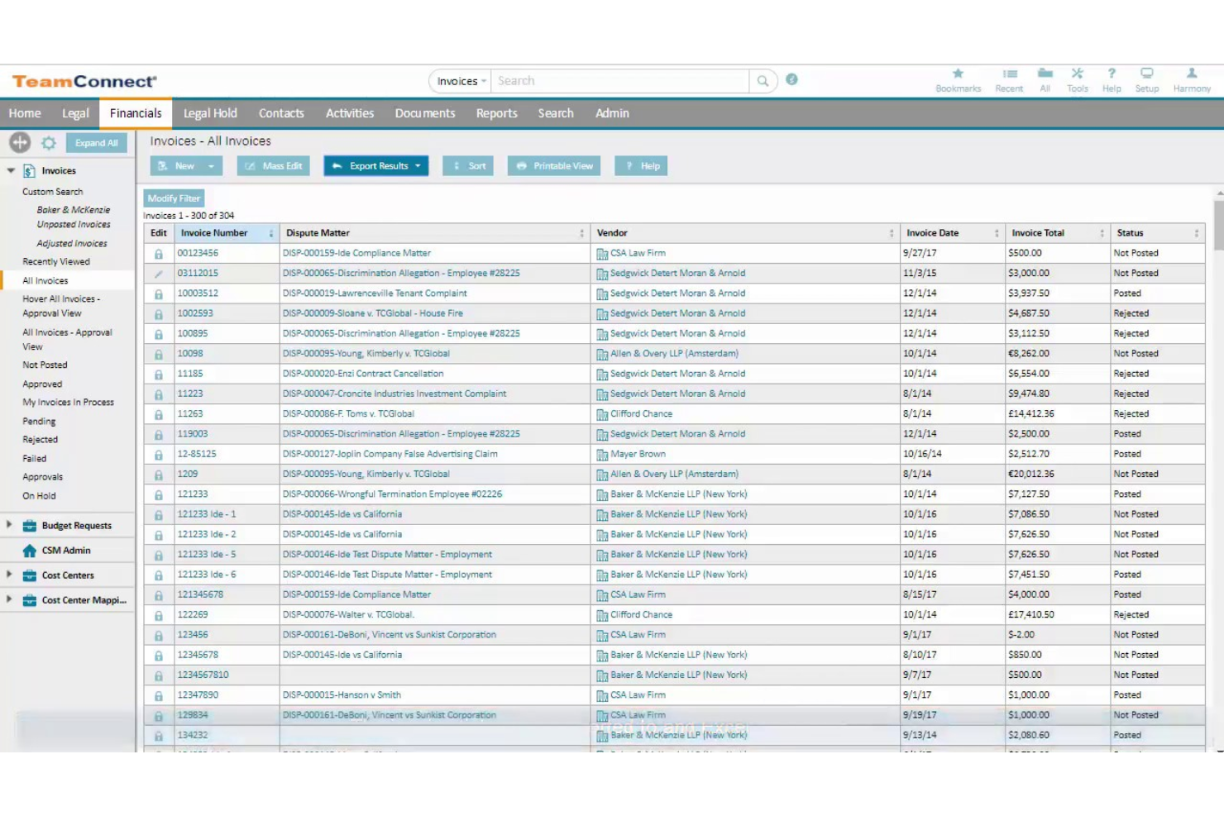The width and height of the screenshot is (1224, 816).
Task: Click the sidebar move crosshair icon
Action: pyautogui.click(x=20, y=142)
